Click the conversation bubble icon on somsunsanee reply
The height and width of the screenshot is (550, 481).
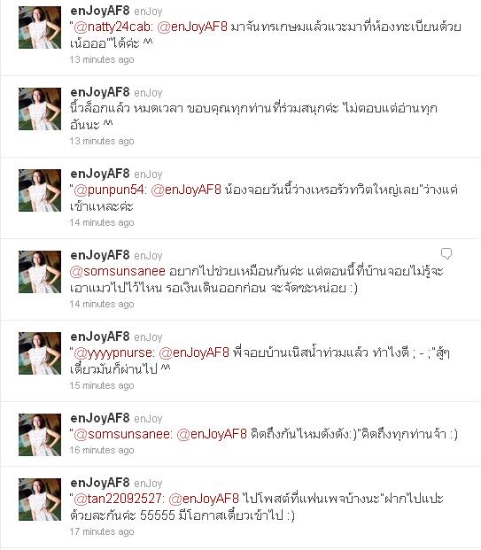[446, 253]
